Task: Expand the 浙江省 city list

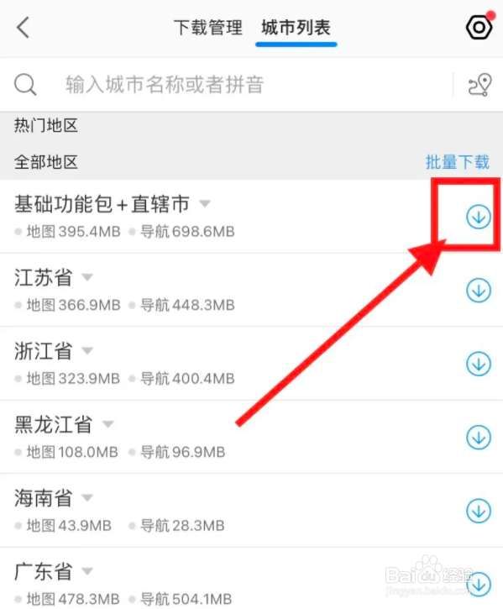Action: [x=87, y=351]
